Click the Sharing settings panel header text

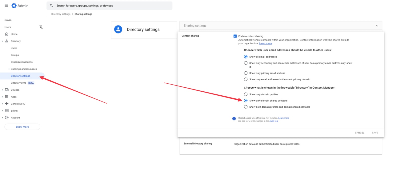[x=195, y=26]
